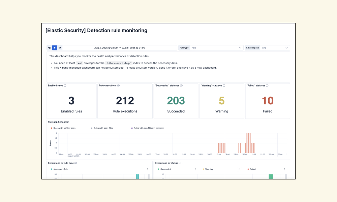
Task: Click the purple gap filling in-progress dot
Action: click(x=132, y=128)
